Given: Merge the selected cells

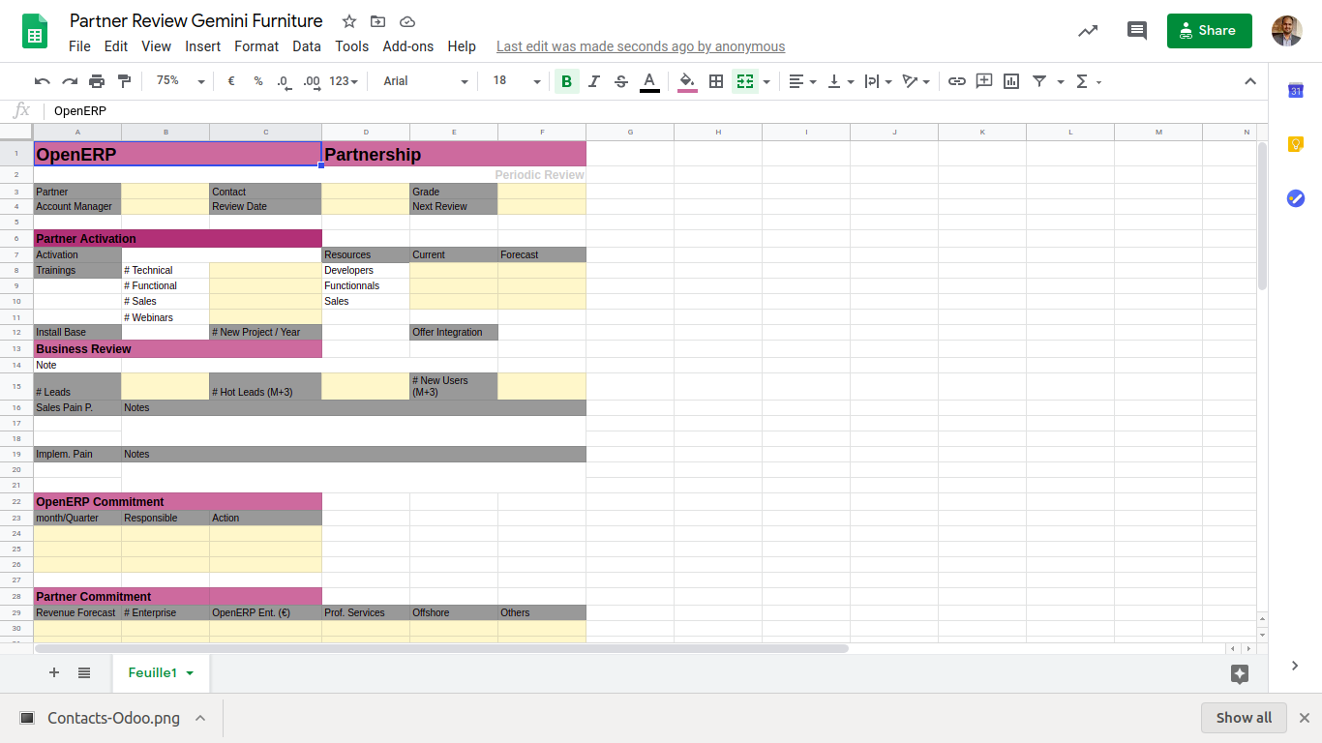Looking at the screenshot, I should (x=744, y=81).
